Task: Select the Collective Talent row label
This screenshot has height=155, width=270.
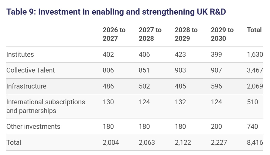Action: pos(30,70)
